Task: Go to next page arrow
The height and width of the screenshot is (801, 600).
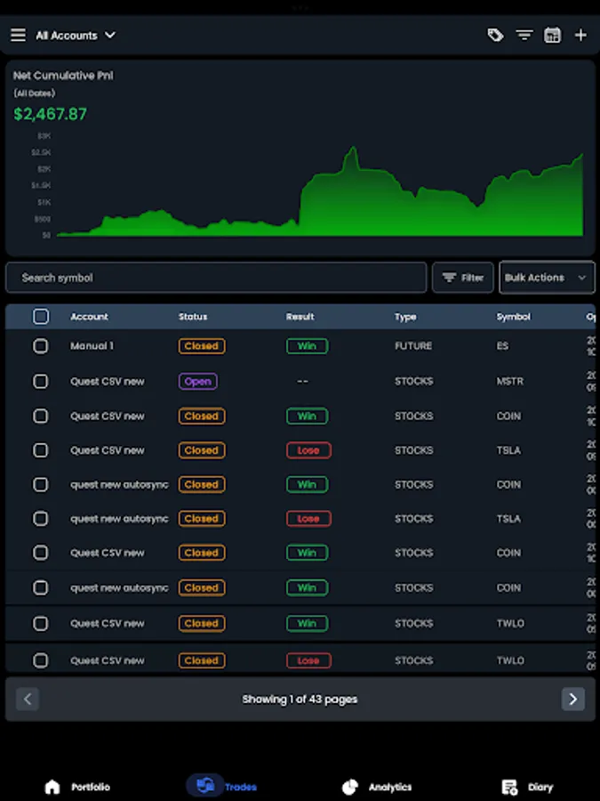Action: pos(573,699)
